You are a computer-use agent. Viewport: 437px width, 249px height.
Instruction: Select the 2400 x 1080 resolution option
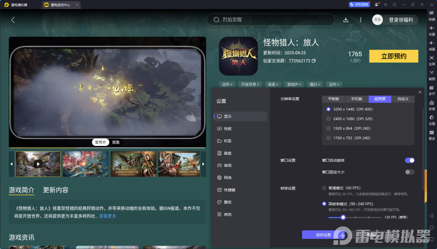click(x=329, y=119)
